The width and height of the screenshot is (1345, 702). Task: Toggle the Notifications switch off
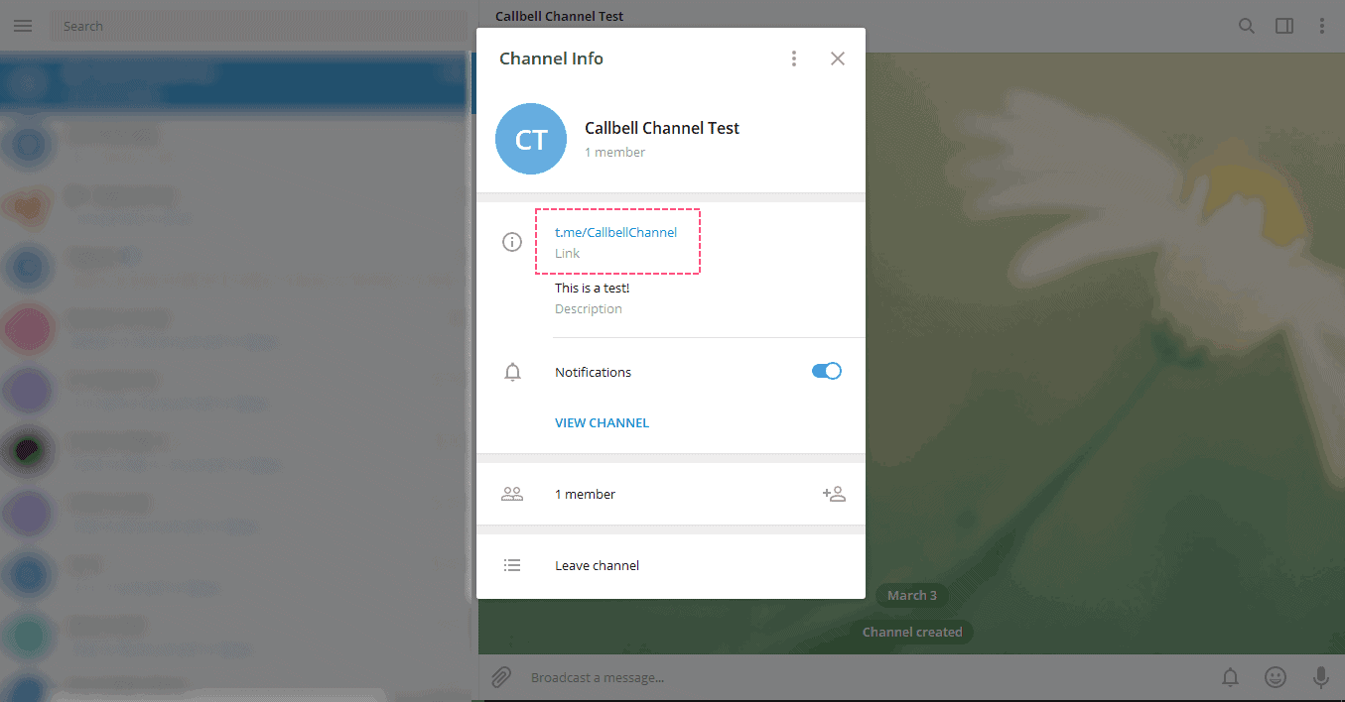point(826,371)
